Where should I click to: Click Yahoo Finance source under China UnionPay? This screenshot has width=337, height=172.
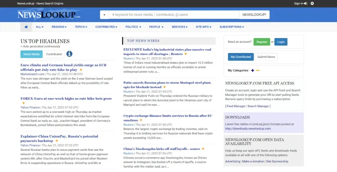click(x=30, y=145)
